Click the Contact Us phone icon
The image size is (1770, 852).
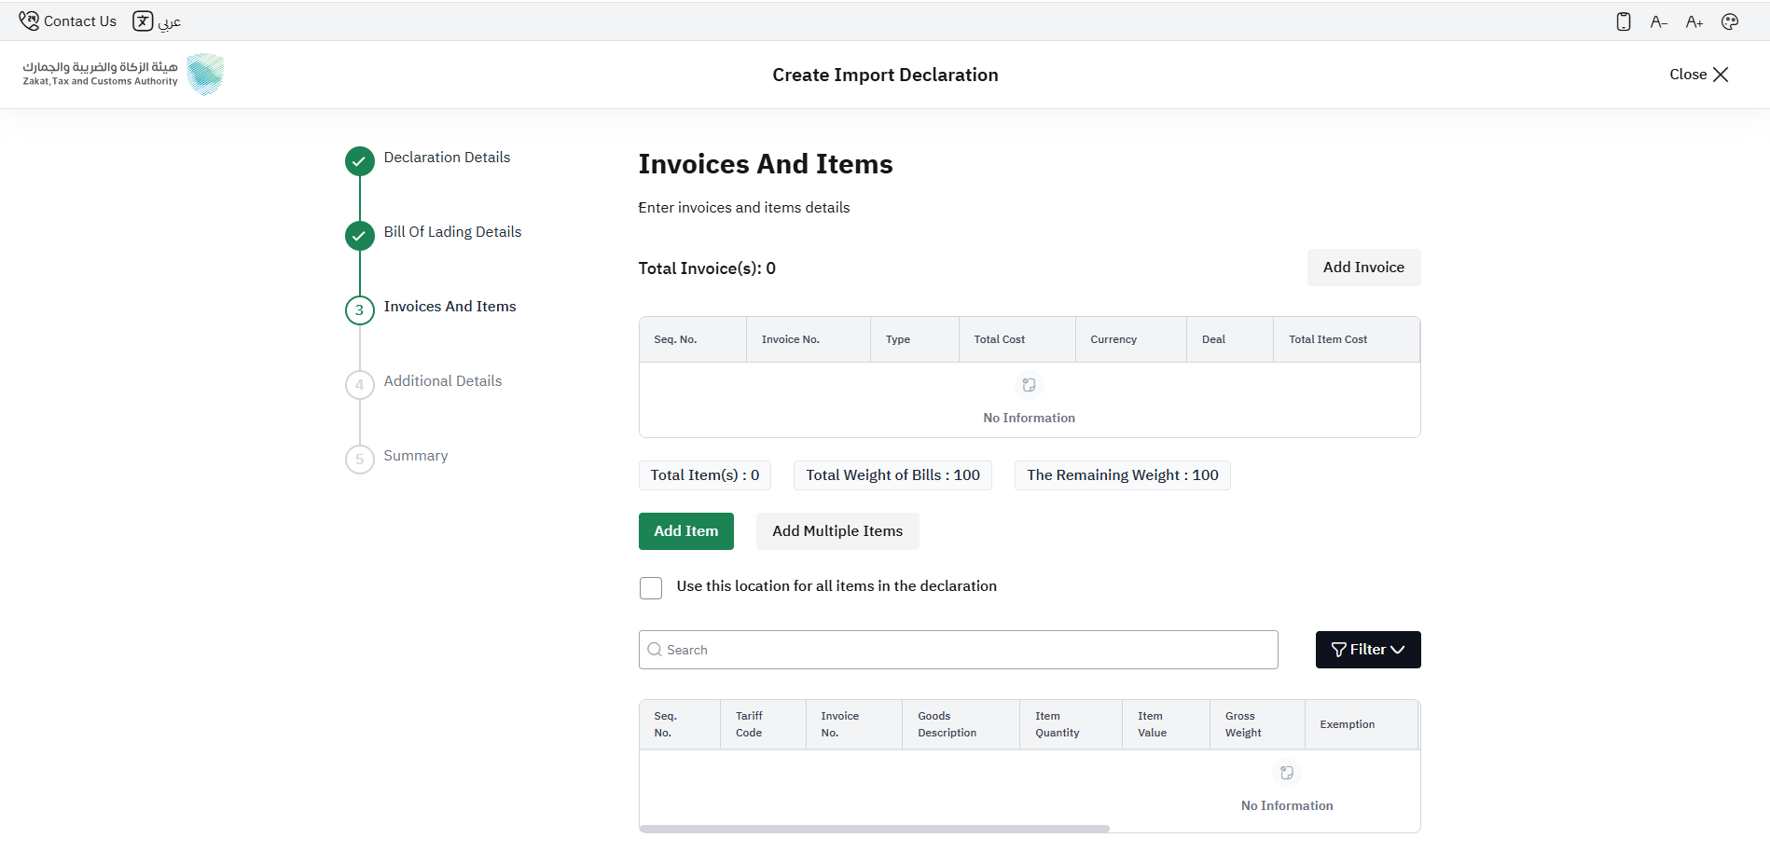pos(29,21)
